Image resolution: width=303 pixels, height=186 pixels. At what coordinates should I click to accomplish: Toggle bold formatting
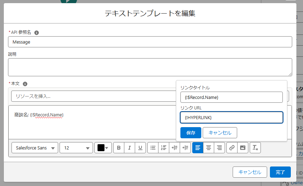[x=119, y=148]
